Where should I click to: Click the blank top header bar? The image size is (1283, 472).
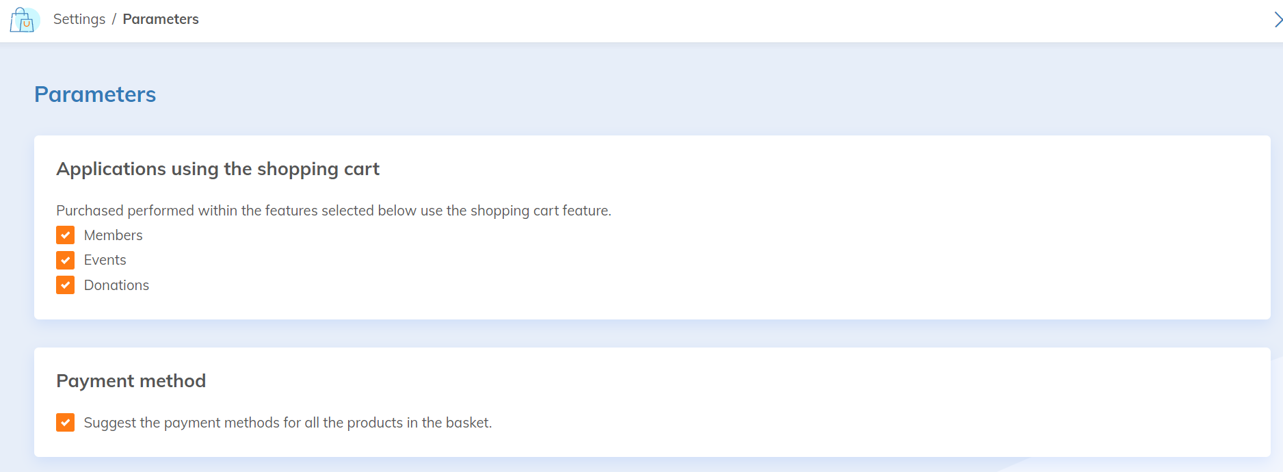coord(684,21)
